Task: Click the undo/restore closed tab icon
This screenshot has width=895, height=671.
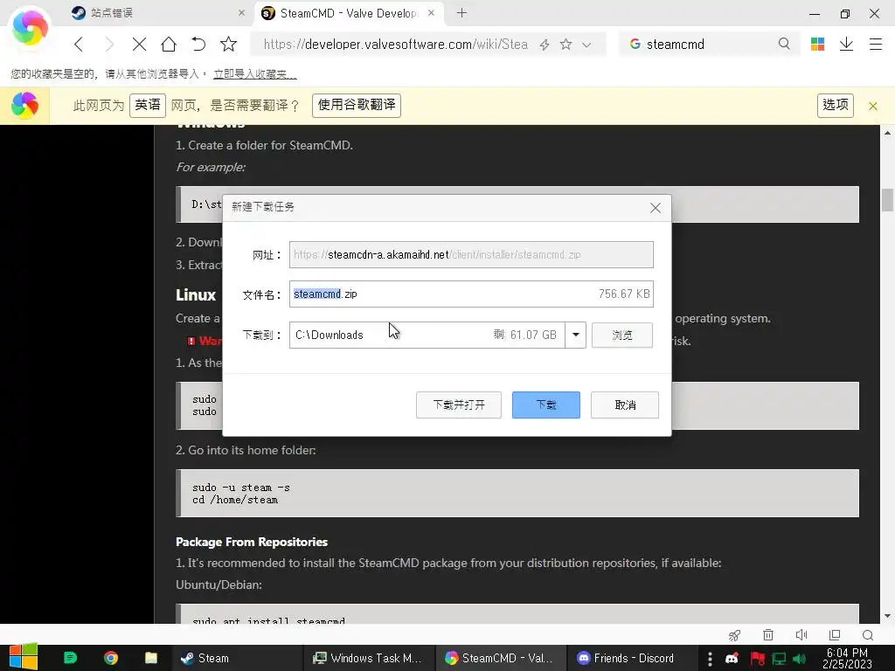Action: click(x=198, y=44)
